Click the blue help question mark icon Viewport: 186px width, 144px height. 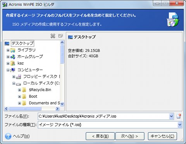click(x=8, y=136)
